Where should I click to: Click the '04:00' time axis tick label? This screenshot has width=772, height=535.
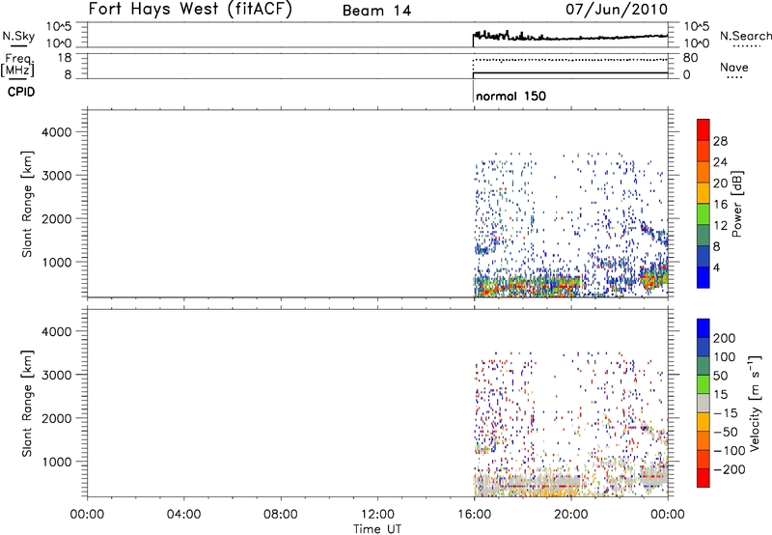[x=183, y=515]
